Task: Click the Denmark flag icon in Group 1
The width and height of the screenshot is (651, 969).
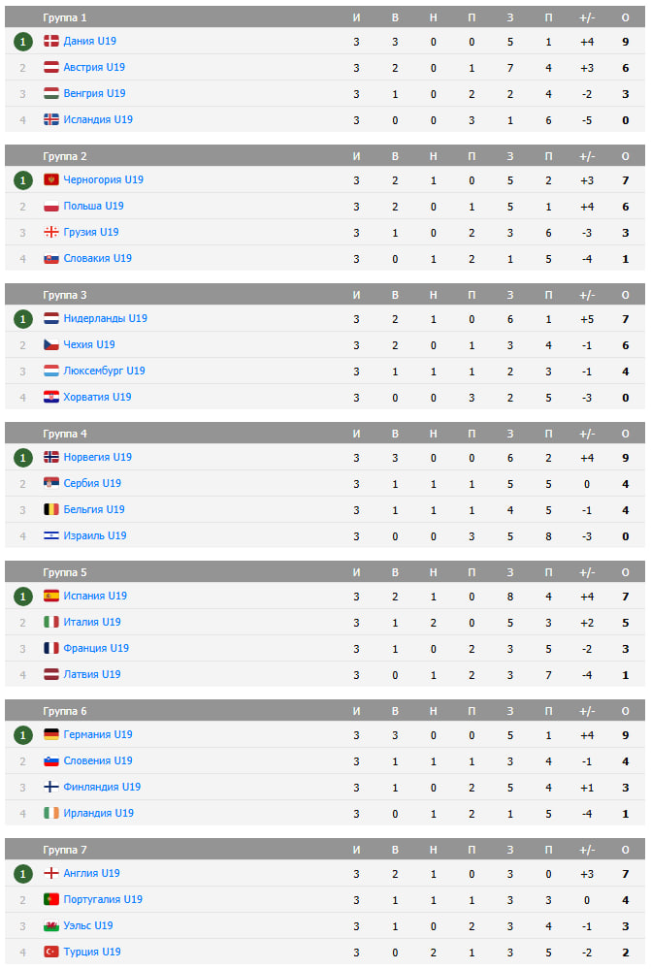Action: (51, 41)
